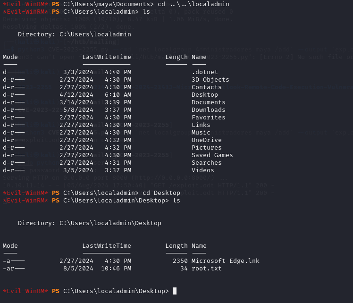Select the OneDrive directory entry
This screenshot has height=303, width=353.
click(x=206, y=140)
